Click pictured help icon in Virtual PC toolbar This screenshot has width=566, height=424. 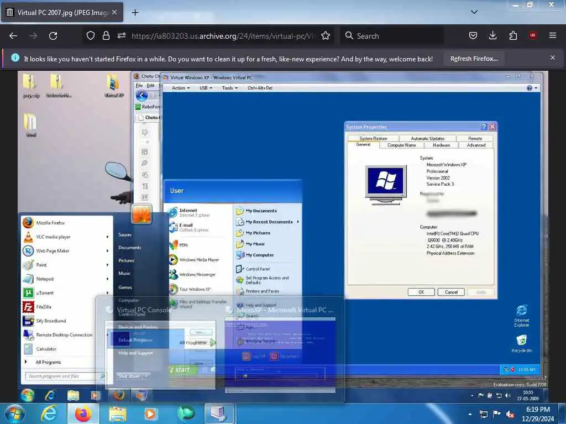click(x=530, y=88)
